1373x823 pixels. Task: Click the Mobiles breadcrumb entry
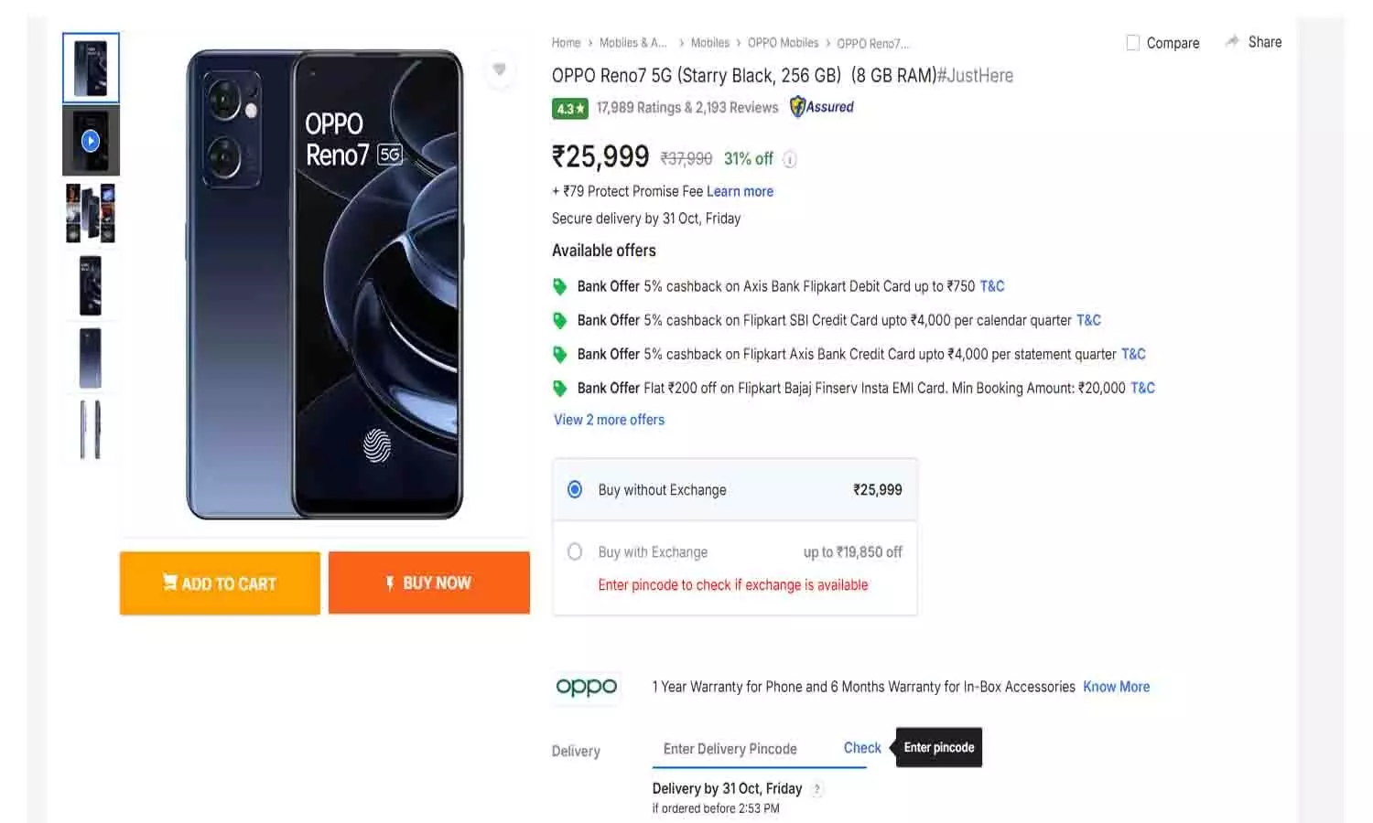(x=710, y=43)
